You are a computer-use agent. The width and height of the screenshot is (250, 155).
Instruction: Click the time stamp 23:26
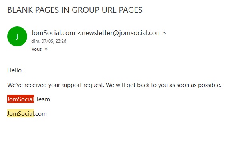click(x=61, y=41)
